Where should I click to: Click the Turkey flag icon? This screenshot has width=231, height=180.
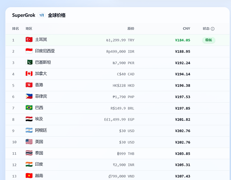29,40
